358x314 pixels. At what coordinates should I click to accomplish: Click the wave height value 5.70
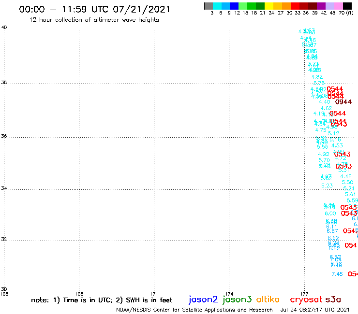(x=325, y=160)
